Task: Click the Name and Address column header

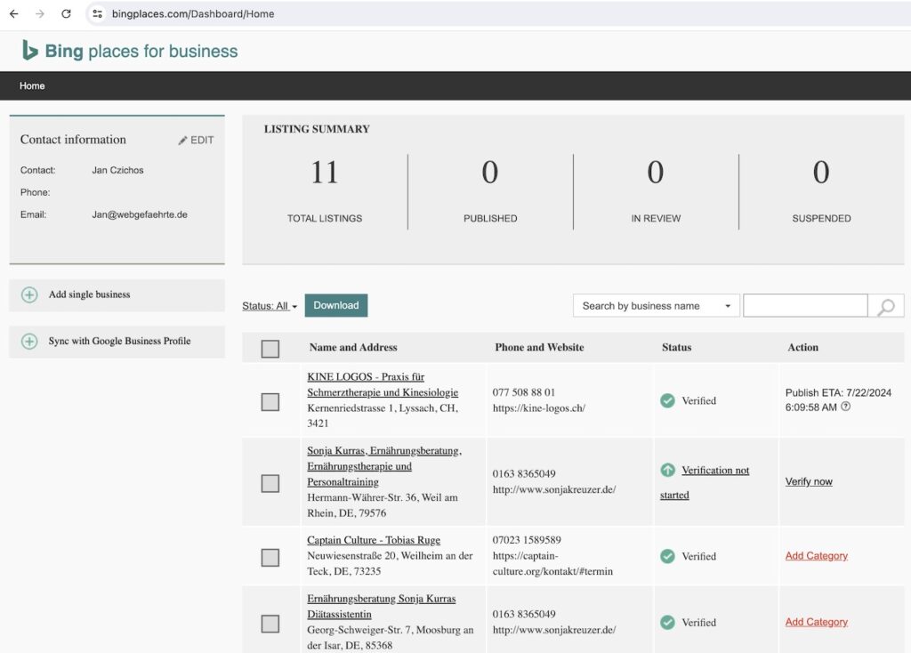Action: coord(353,348)
